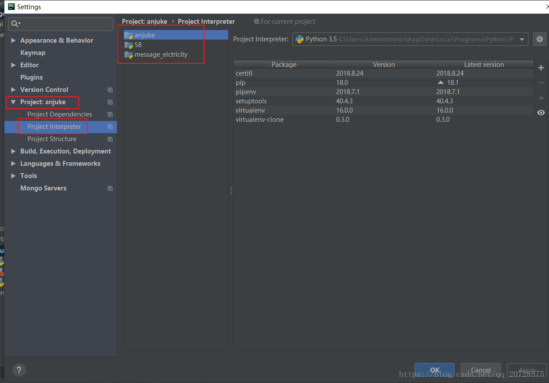549x383 pixels.
Task: Expand the Version Control section
Action: (x=13, y=90)
